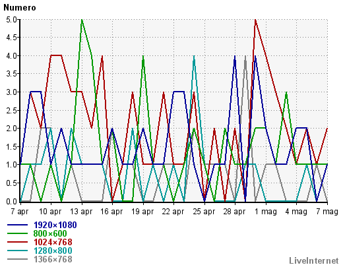
Task: Click the red peak near 1 mag
Action: click(255, 20)
